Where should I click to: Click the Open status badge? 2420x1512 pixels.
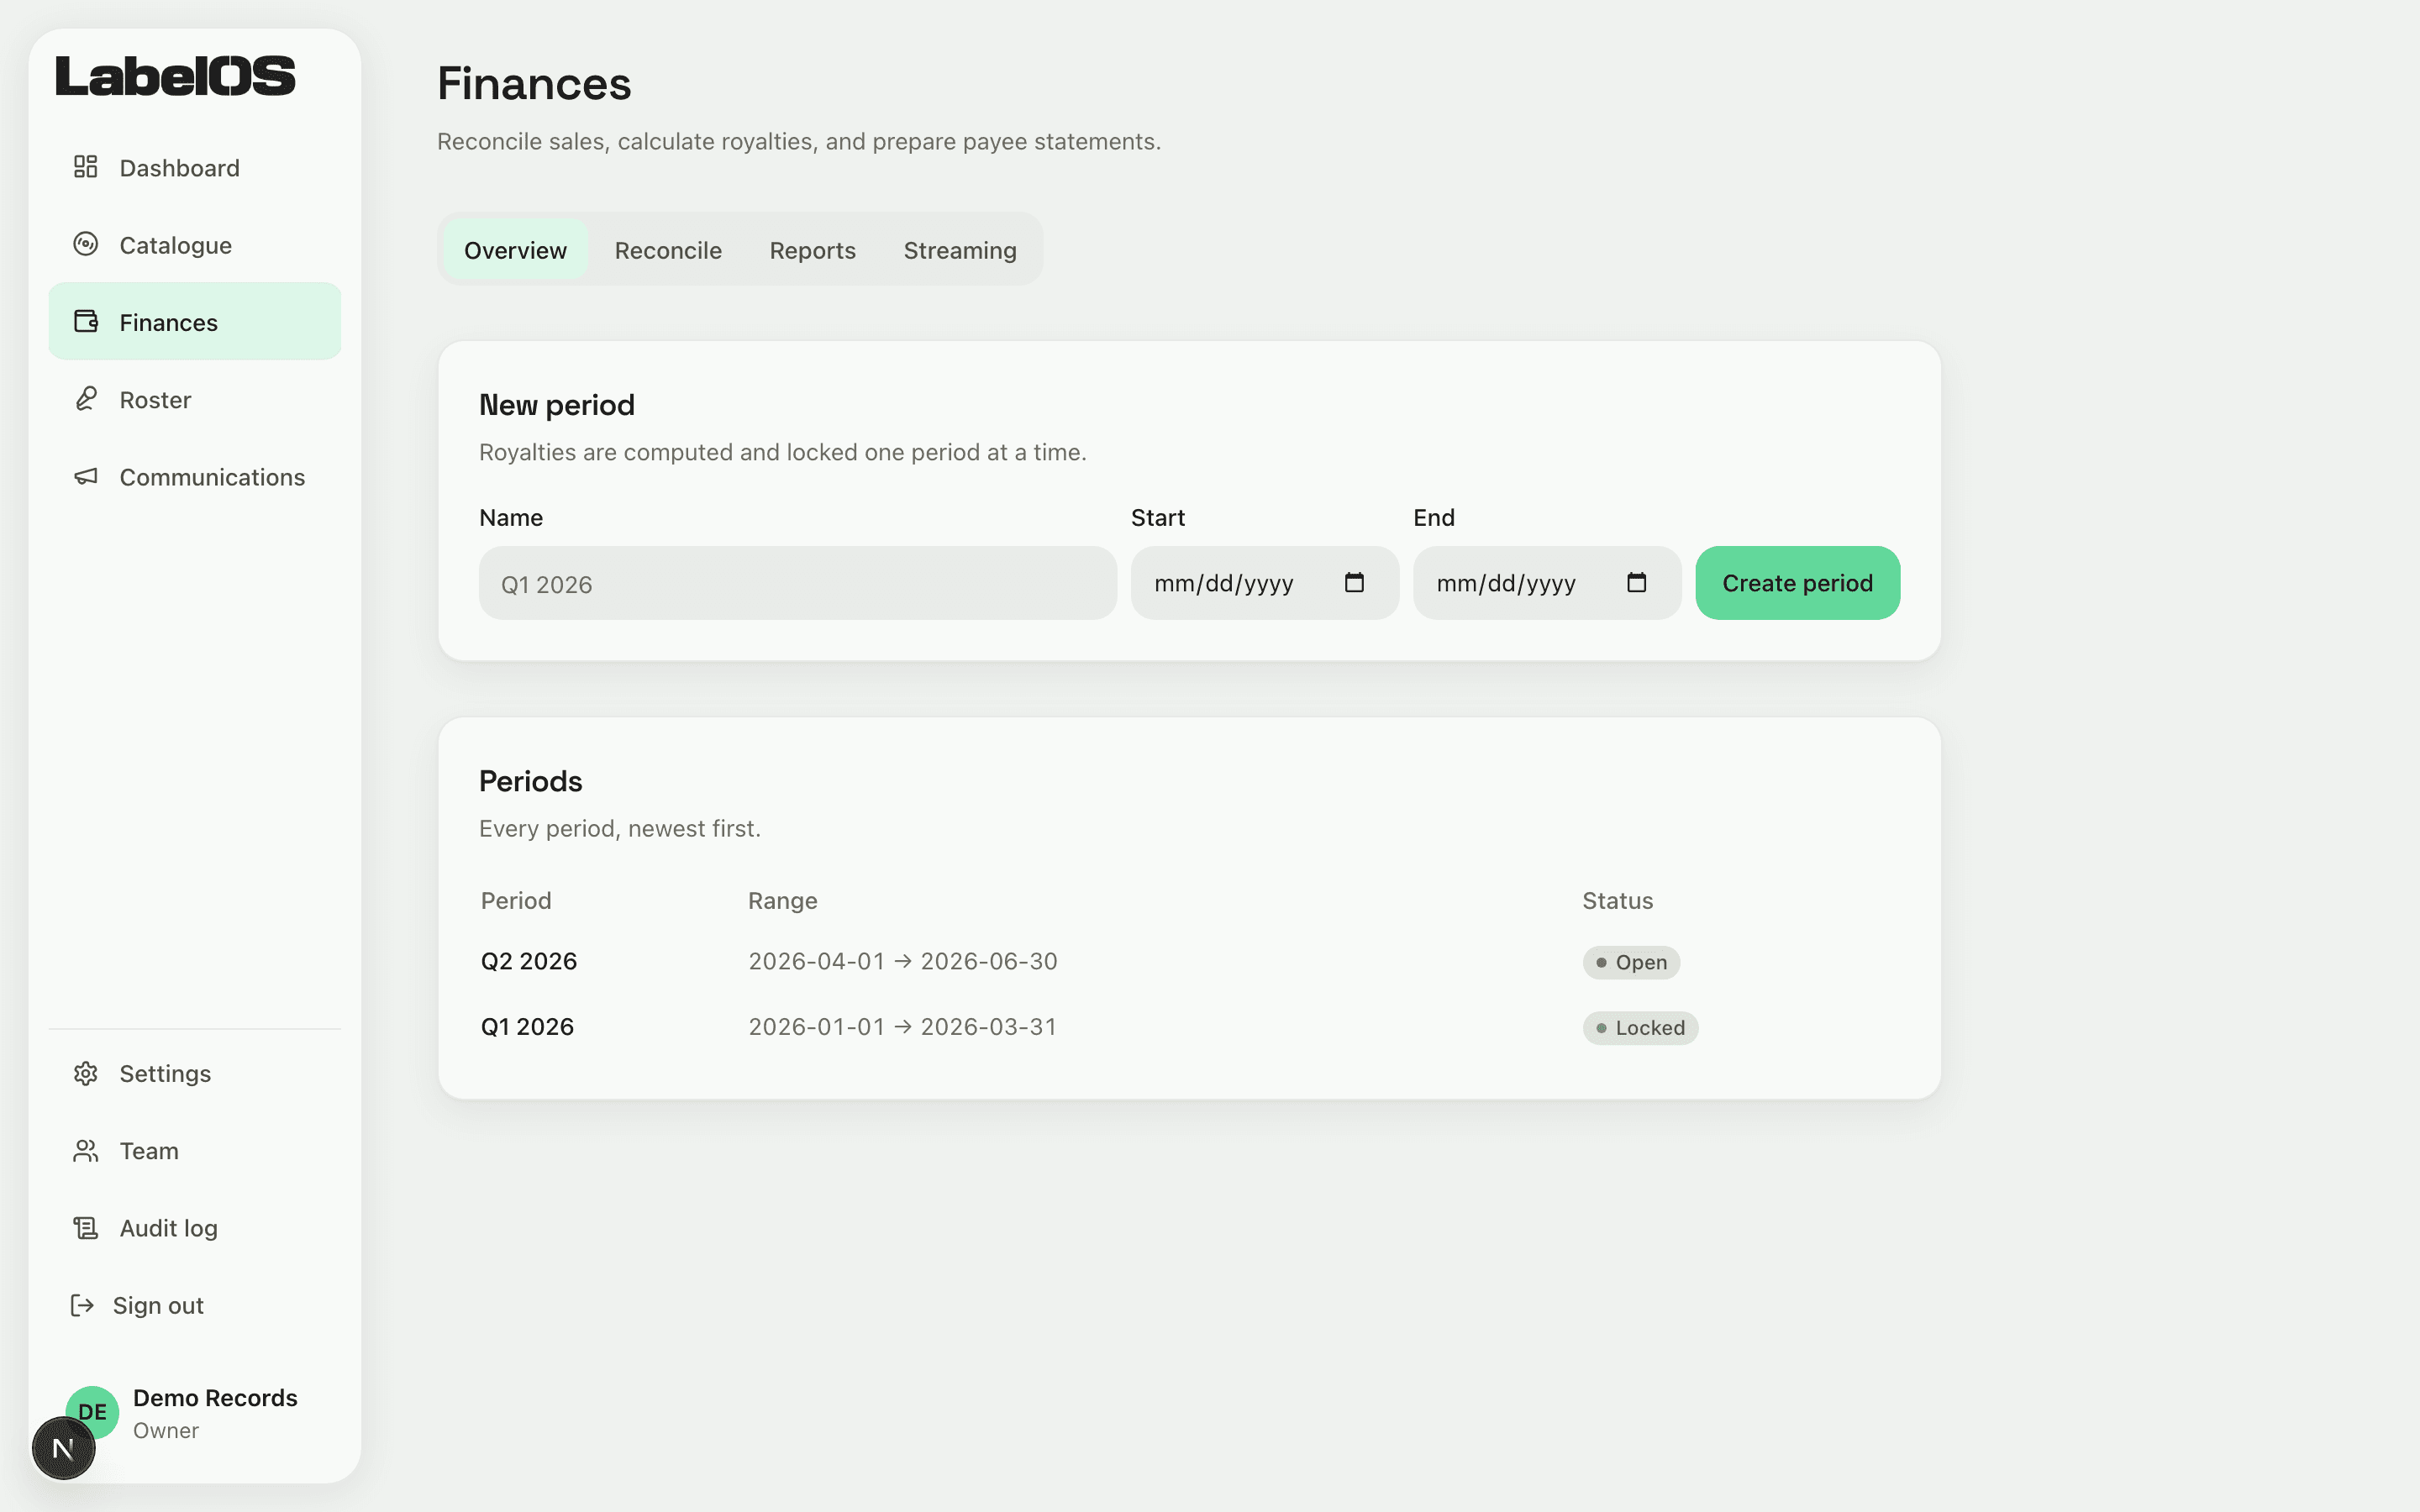[x=1630, y=962]
